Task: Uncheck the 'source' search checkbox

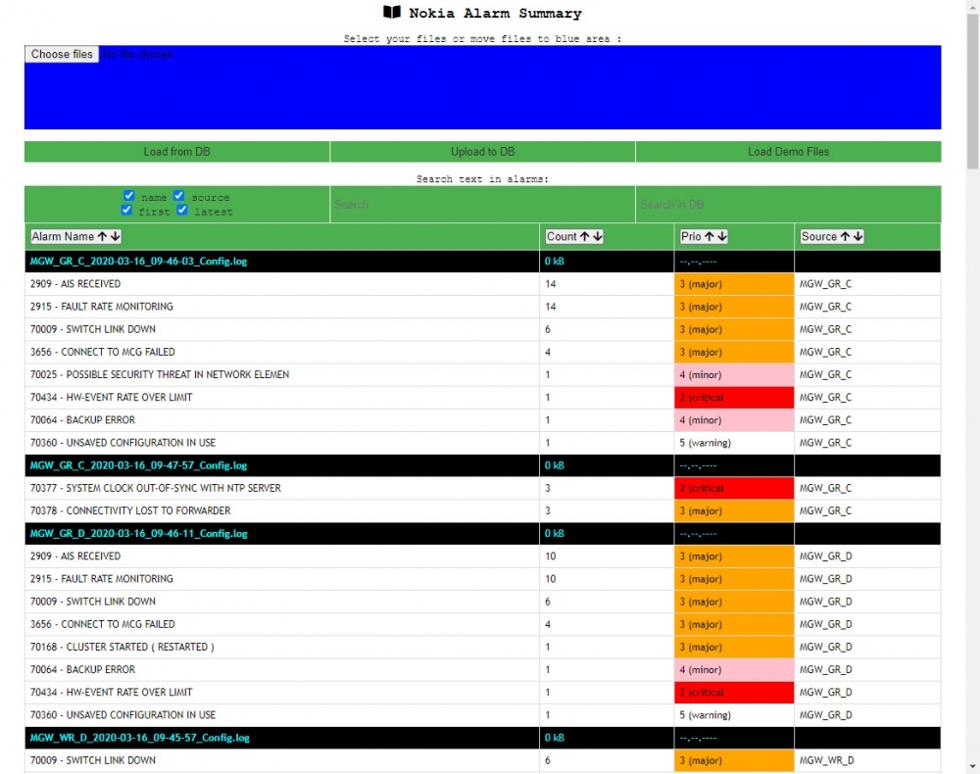Action: (178, 196)
